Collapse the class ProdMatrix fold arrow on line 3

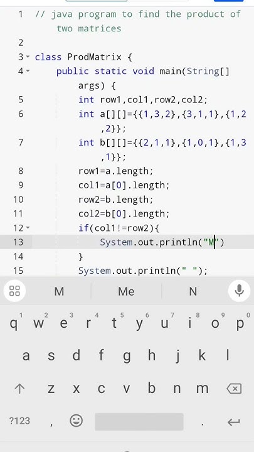tap(28, 56)
